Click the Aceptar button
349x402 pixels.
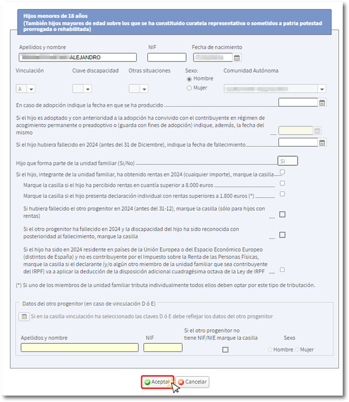click(x=157, y=382)
